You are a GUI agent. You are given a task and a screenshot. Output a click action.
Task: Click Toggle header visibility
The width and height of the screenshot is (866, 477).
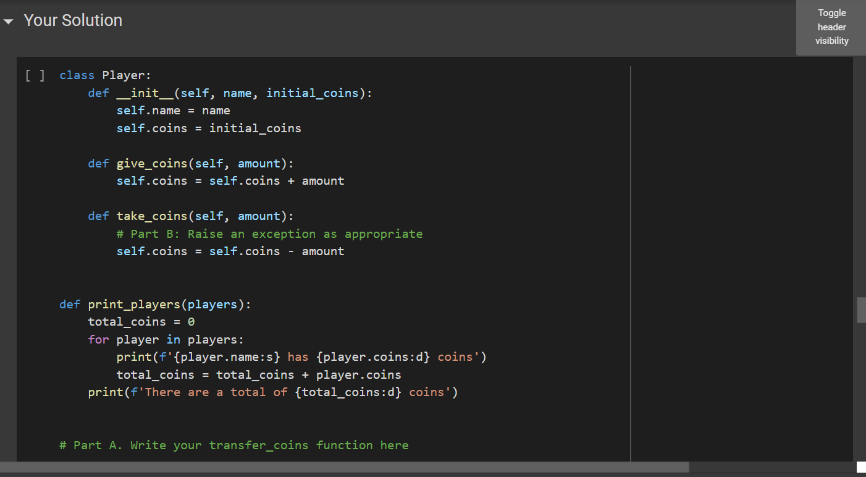(831, 27)
